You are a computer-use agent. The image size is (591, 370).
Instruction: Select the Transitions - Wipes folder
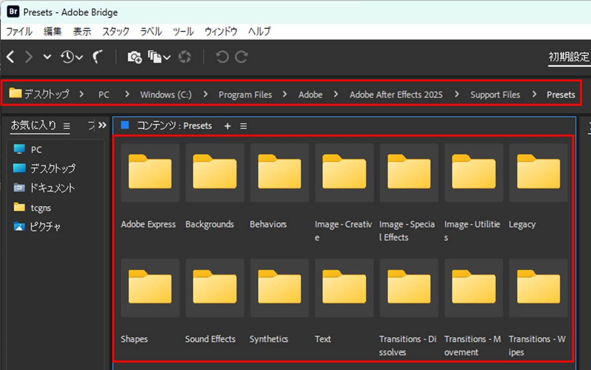(539, 288)
